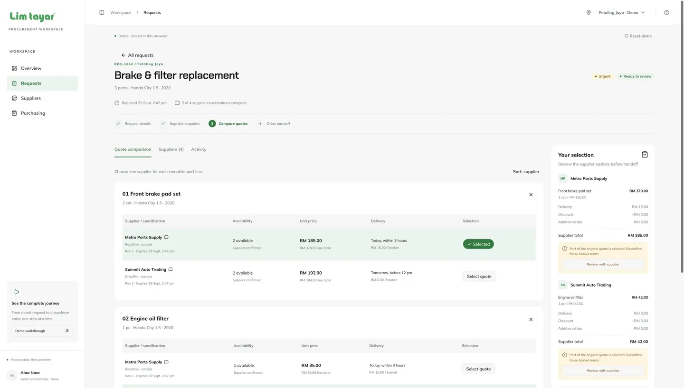The width and height of the screenshot is (684, 388).
Task: Select the Quote comparison tab
Action: click(133, 149)
